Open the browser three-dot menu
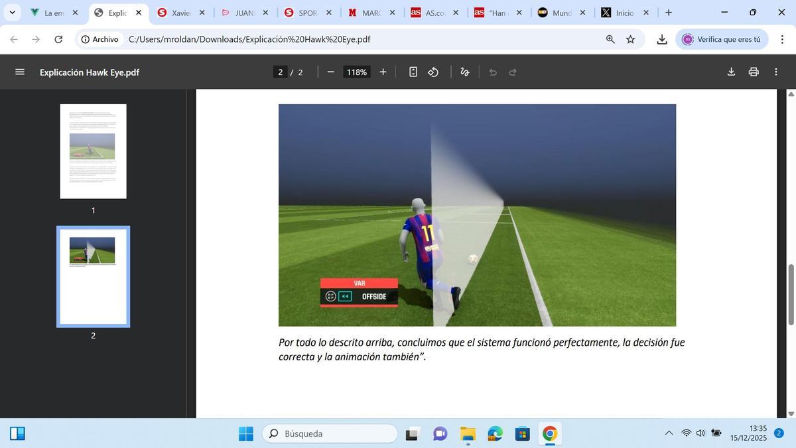 point(782,39)
